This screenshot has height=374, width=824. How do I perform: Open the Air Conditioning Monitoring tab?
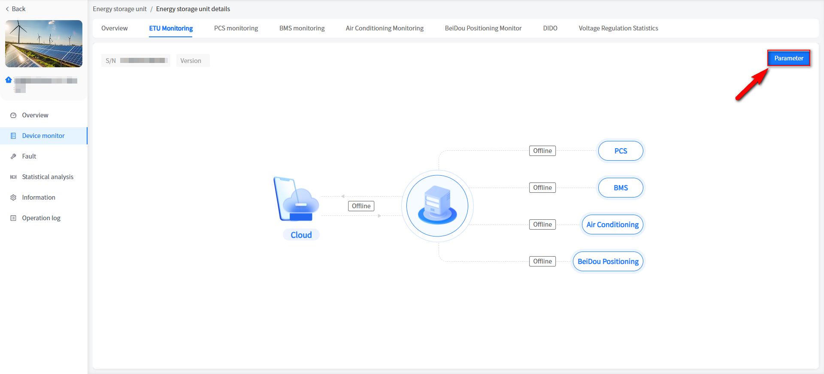pyautogui.click(x=385, y=28)
